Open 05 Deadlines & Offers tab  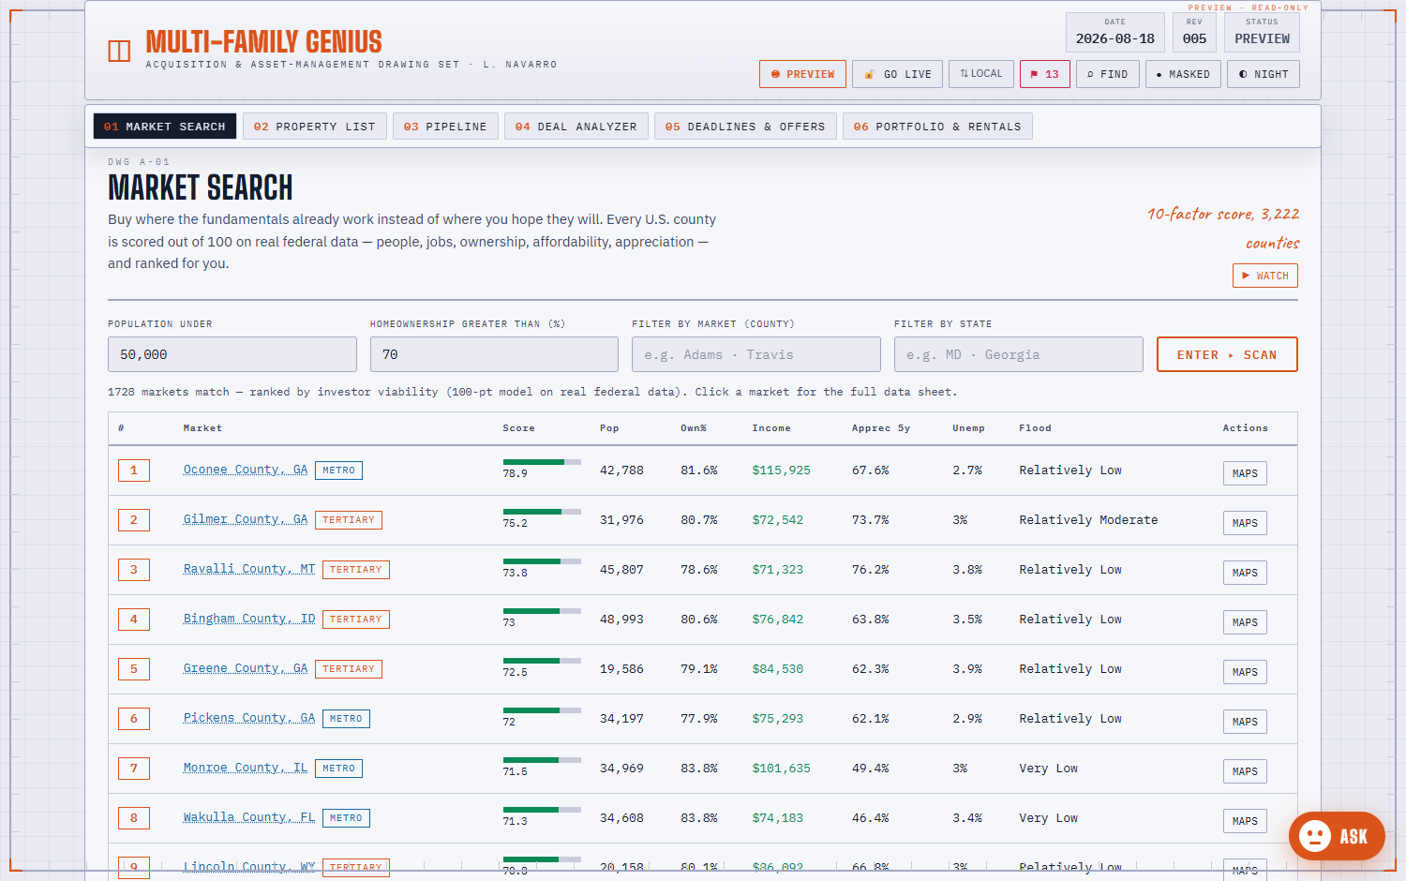[x=745, y=127]
